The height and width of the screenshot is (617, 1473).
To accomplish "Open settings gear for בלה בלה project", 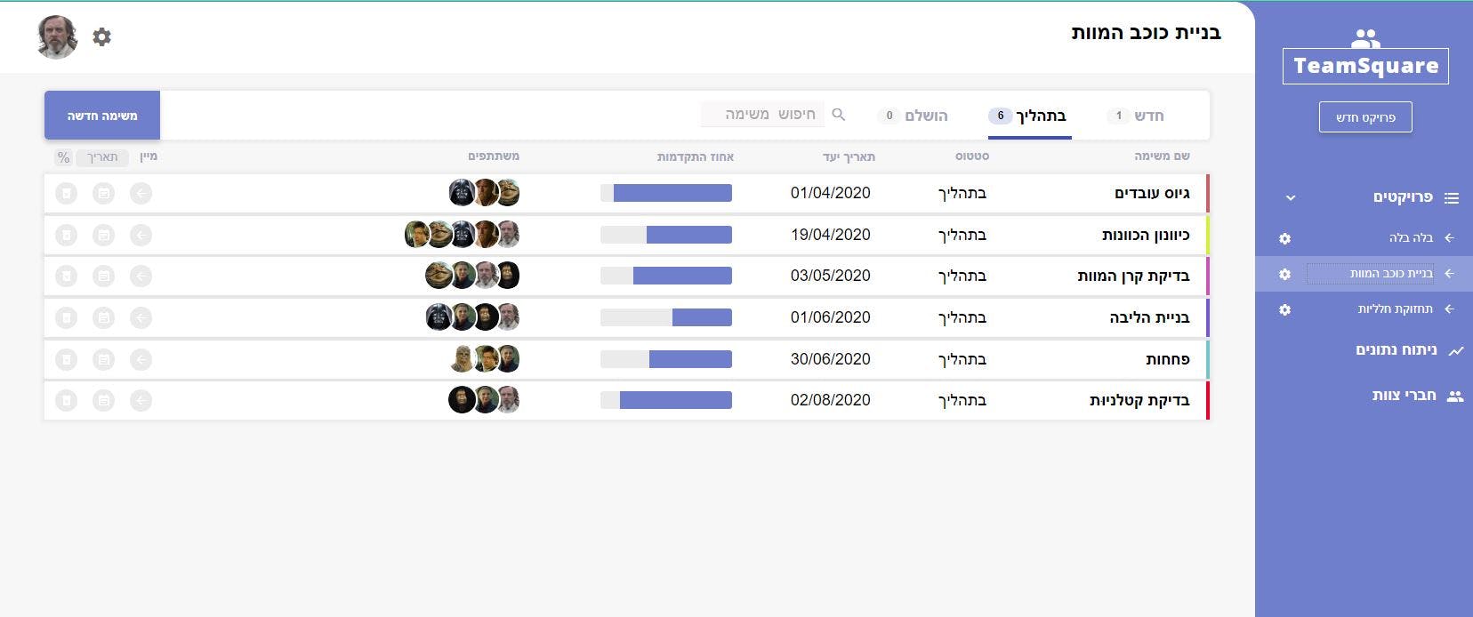I will point(1284,238).
